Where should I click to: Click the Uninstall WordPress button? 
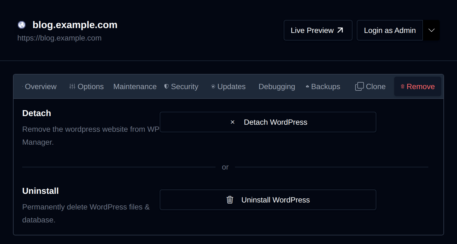pos(268,200)
